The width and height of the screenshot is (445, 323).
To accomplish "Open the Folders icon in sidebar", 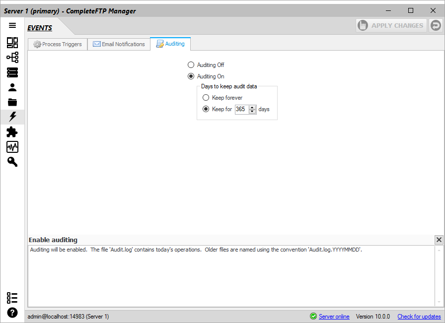I will tap(12, 102).
